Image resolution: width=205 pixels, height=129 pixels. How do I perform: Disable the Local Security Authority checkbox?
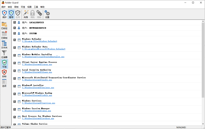pyautogui.click(x=15, y=71)
